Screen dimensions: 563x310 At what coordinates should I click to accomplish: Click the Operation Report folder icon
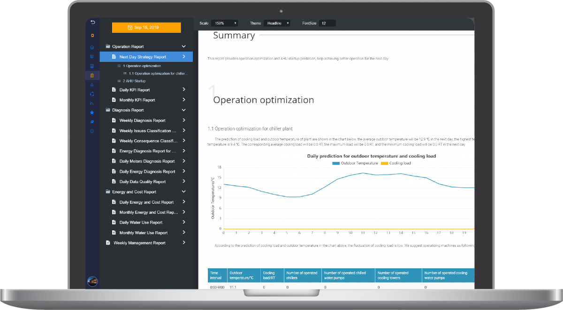tap(108, 46)
